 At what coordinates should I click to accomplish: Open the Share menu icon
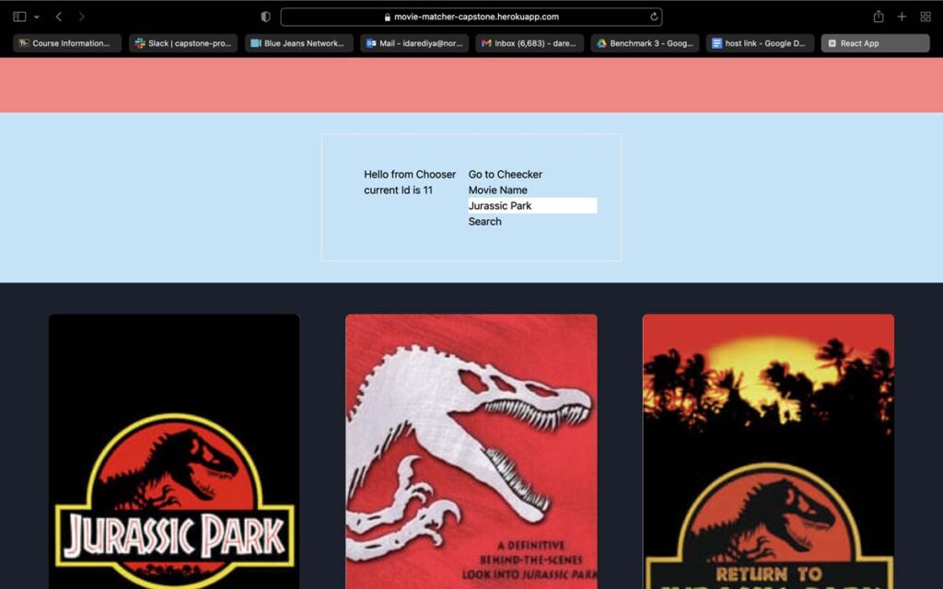point(879,17)
